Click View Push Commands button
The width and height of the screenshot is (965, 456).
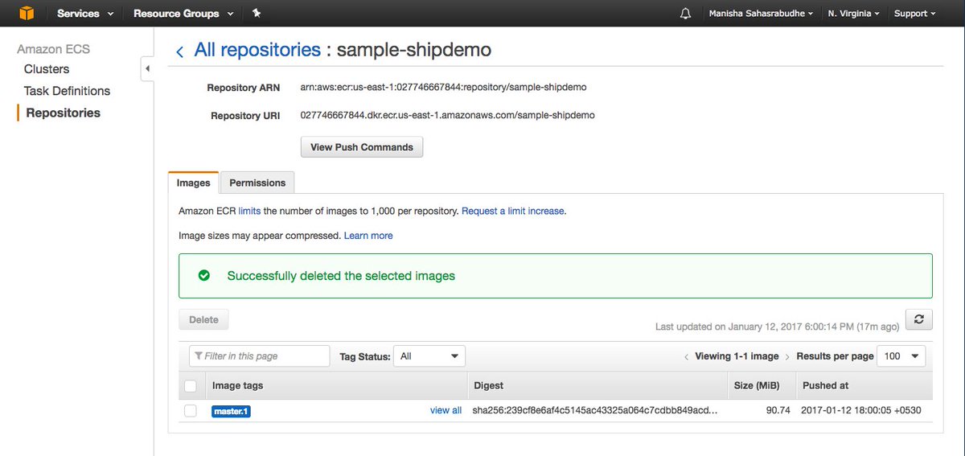click(362, 147)
